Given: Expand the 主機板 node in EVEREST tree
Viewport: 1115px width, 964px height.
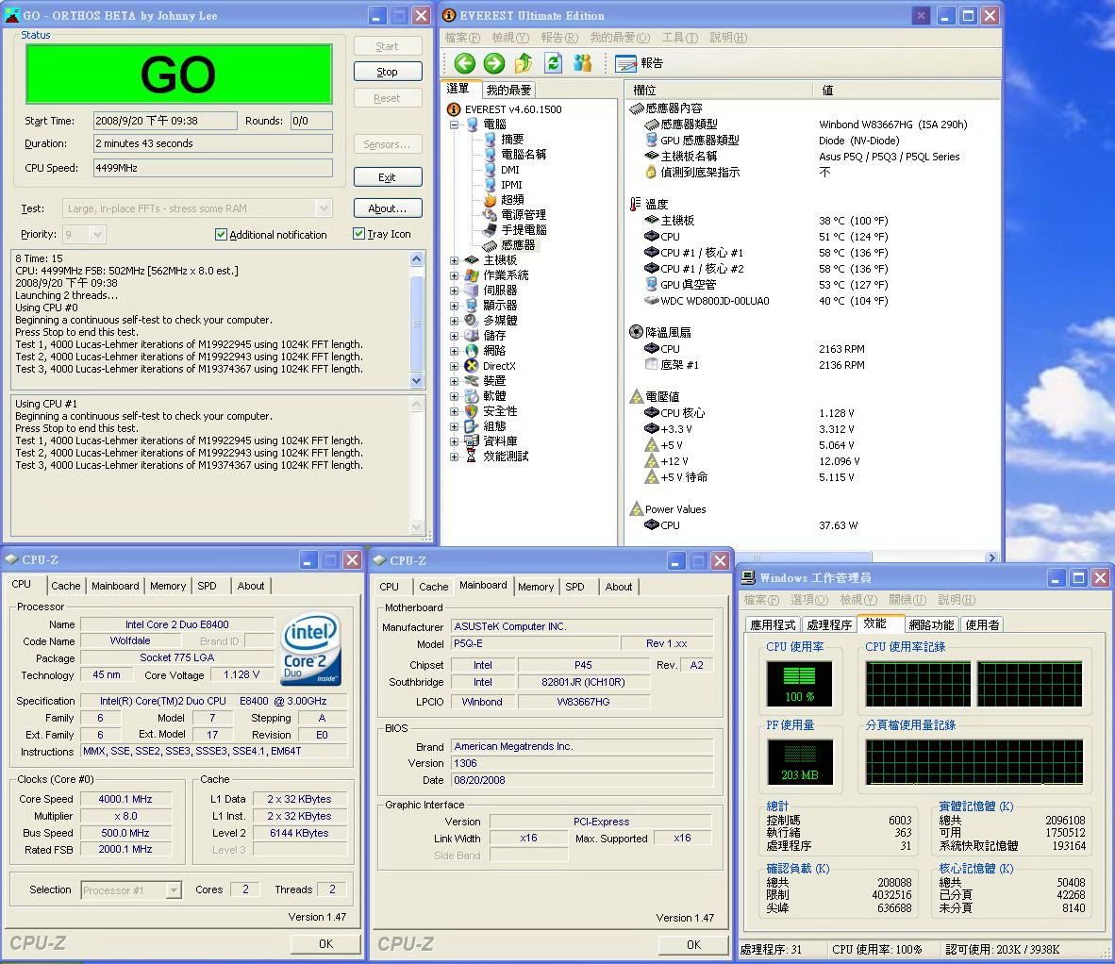Looking at the screenshot, I should 454,260.
